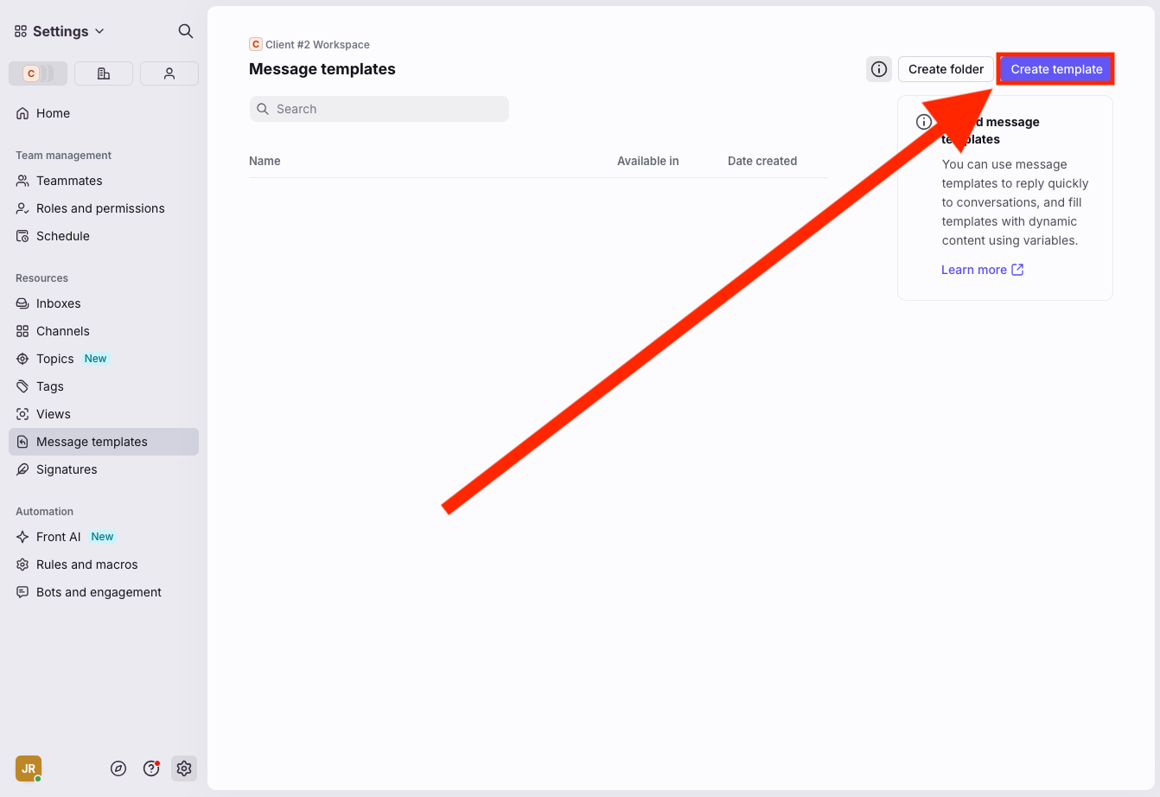Viewport: 1160px width, 797px height.
Task: Select the Client workspace tab
Action: [38, 73]
